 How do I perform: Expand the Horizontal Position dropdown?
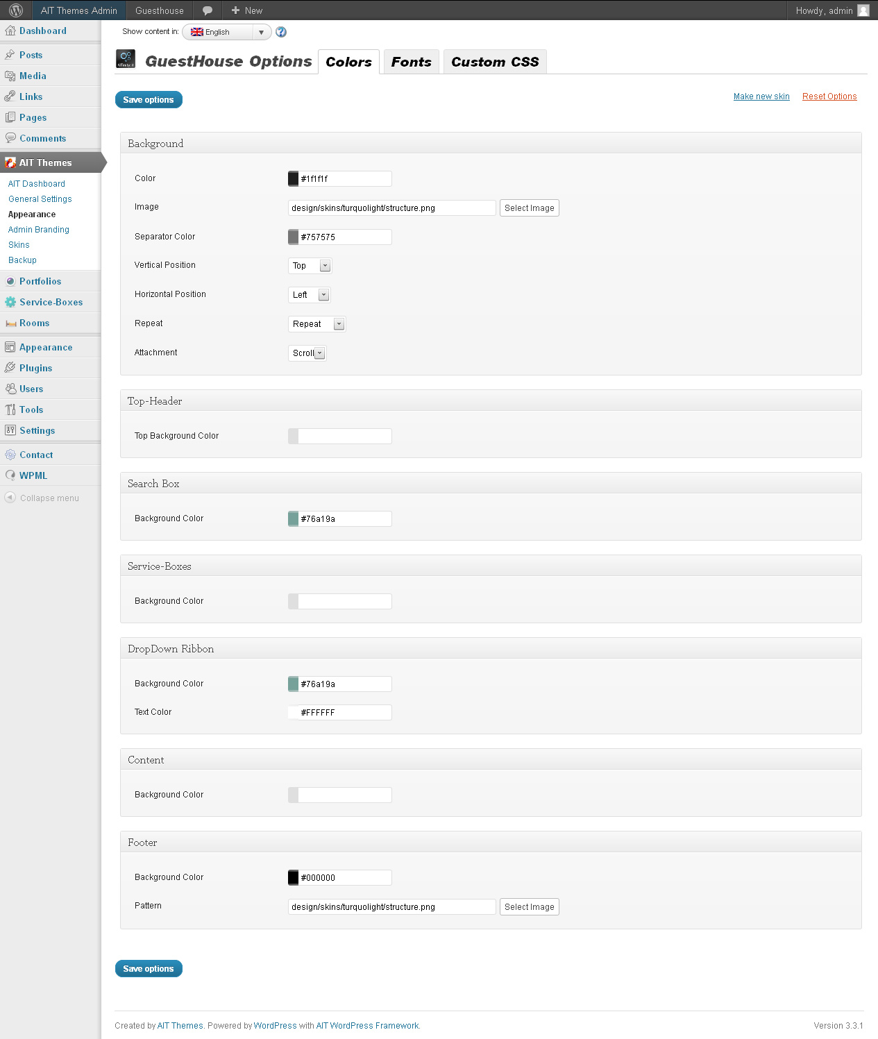309,295
